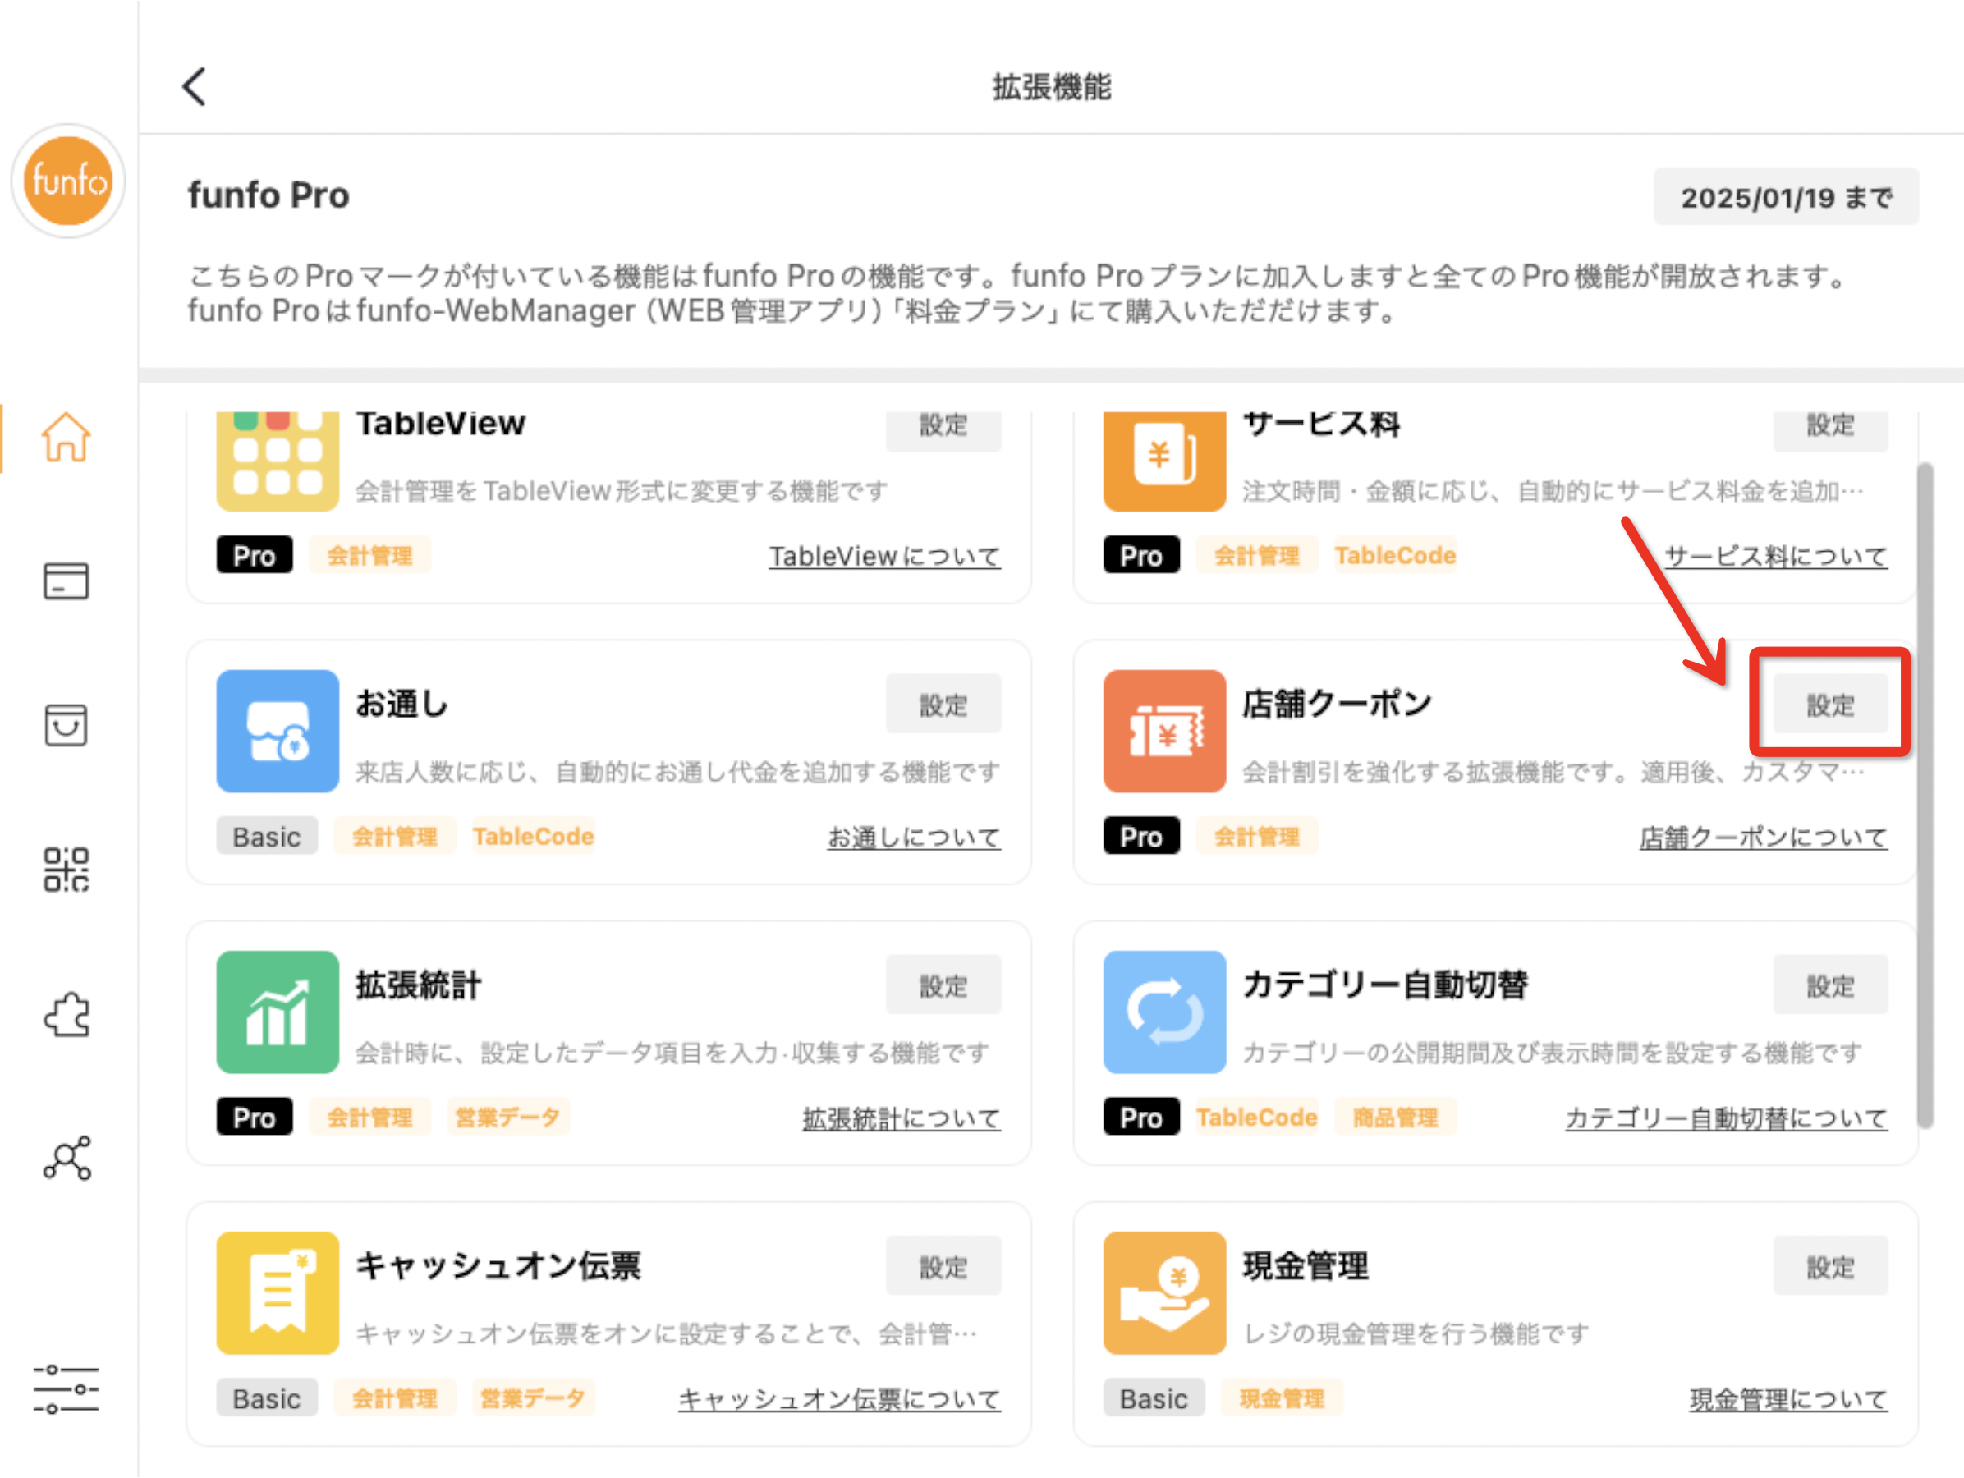
Task: Click the 拡張統計 green chart icon
Action: tap(278, 1013)
